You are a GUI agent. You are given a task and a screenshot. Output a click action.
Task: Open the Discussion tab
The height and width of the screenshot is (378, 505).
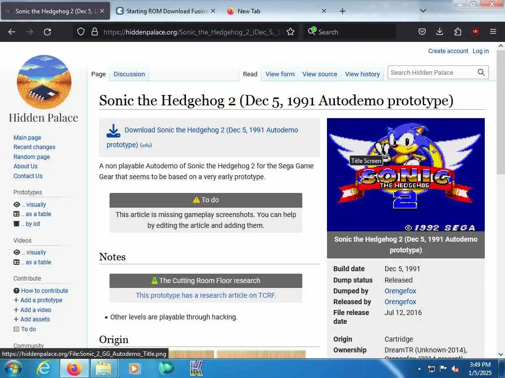(x=129, y=74)
